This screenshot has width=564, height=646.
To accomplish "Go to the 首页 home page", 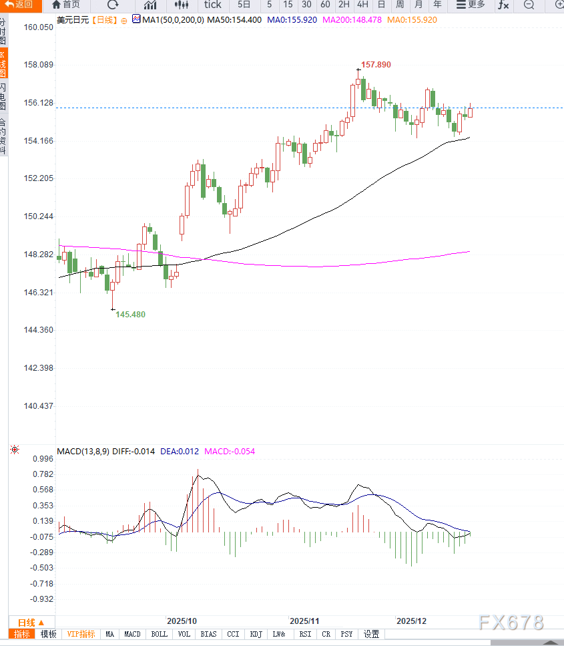I will (65, 5).
